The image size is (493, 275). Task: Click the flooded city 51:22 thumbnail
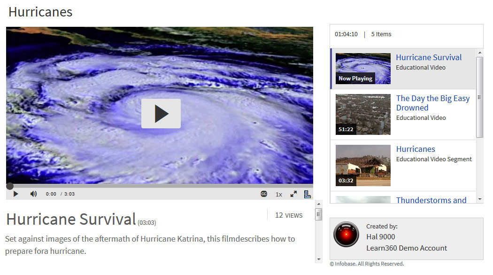363,115
